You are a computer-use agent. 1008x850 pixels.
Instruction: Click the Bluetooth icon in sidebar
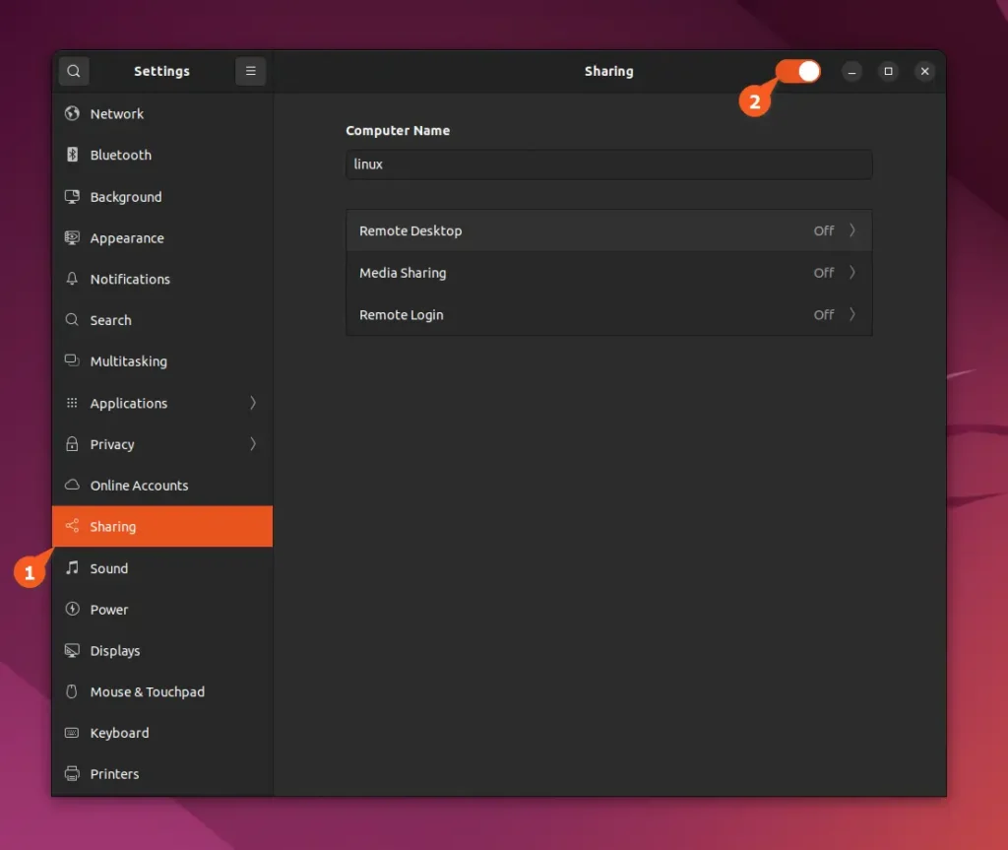coord(72,155)
